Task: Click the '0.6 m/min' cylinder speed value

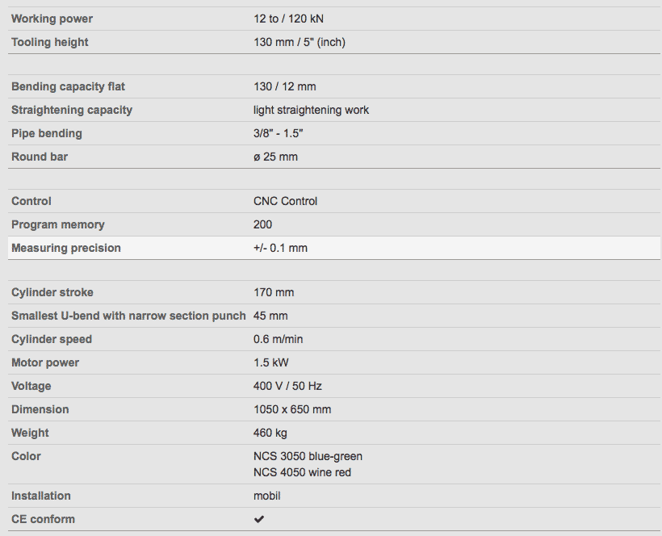Action: click(279, 339)
